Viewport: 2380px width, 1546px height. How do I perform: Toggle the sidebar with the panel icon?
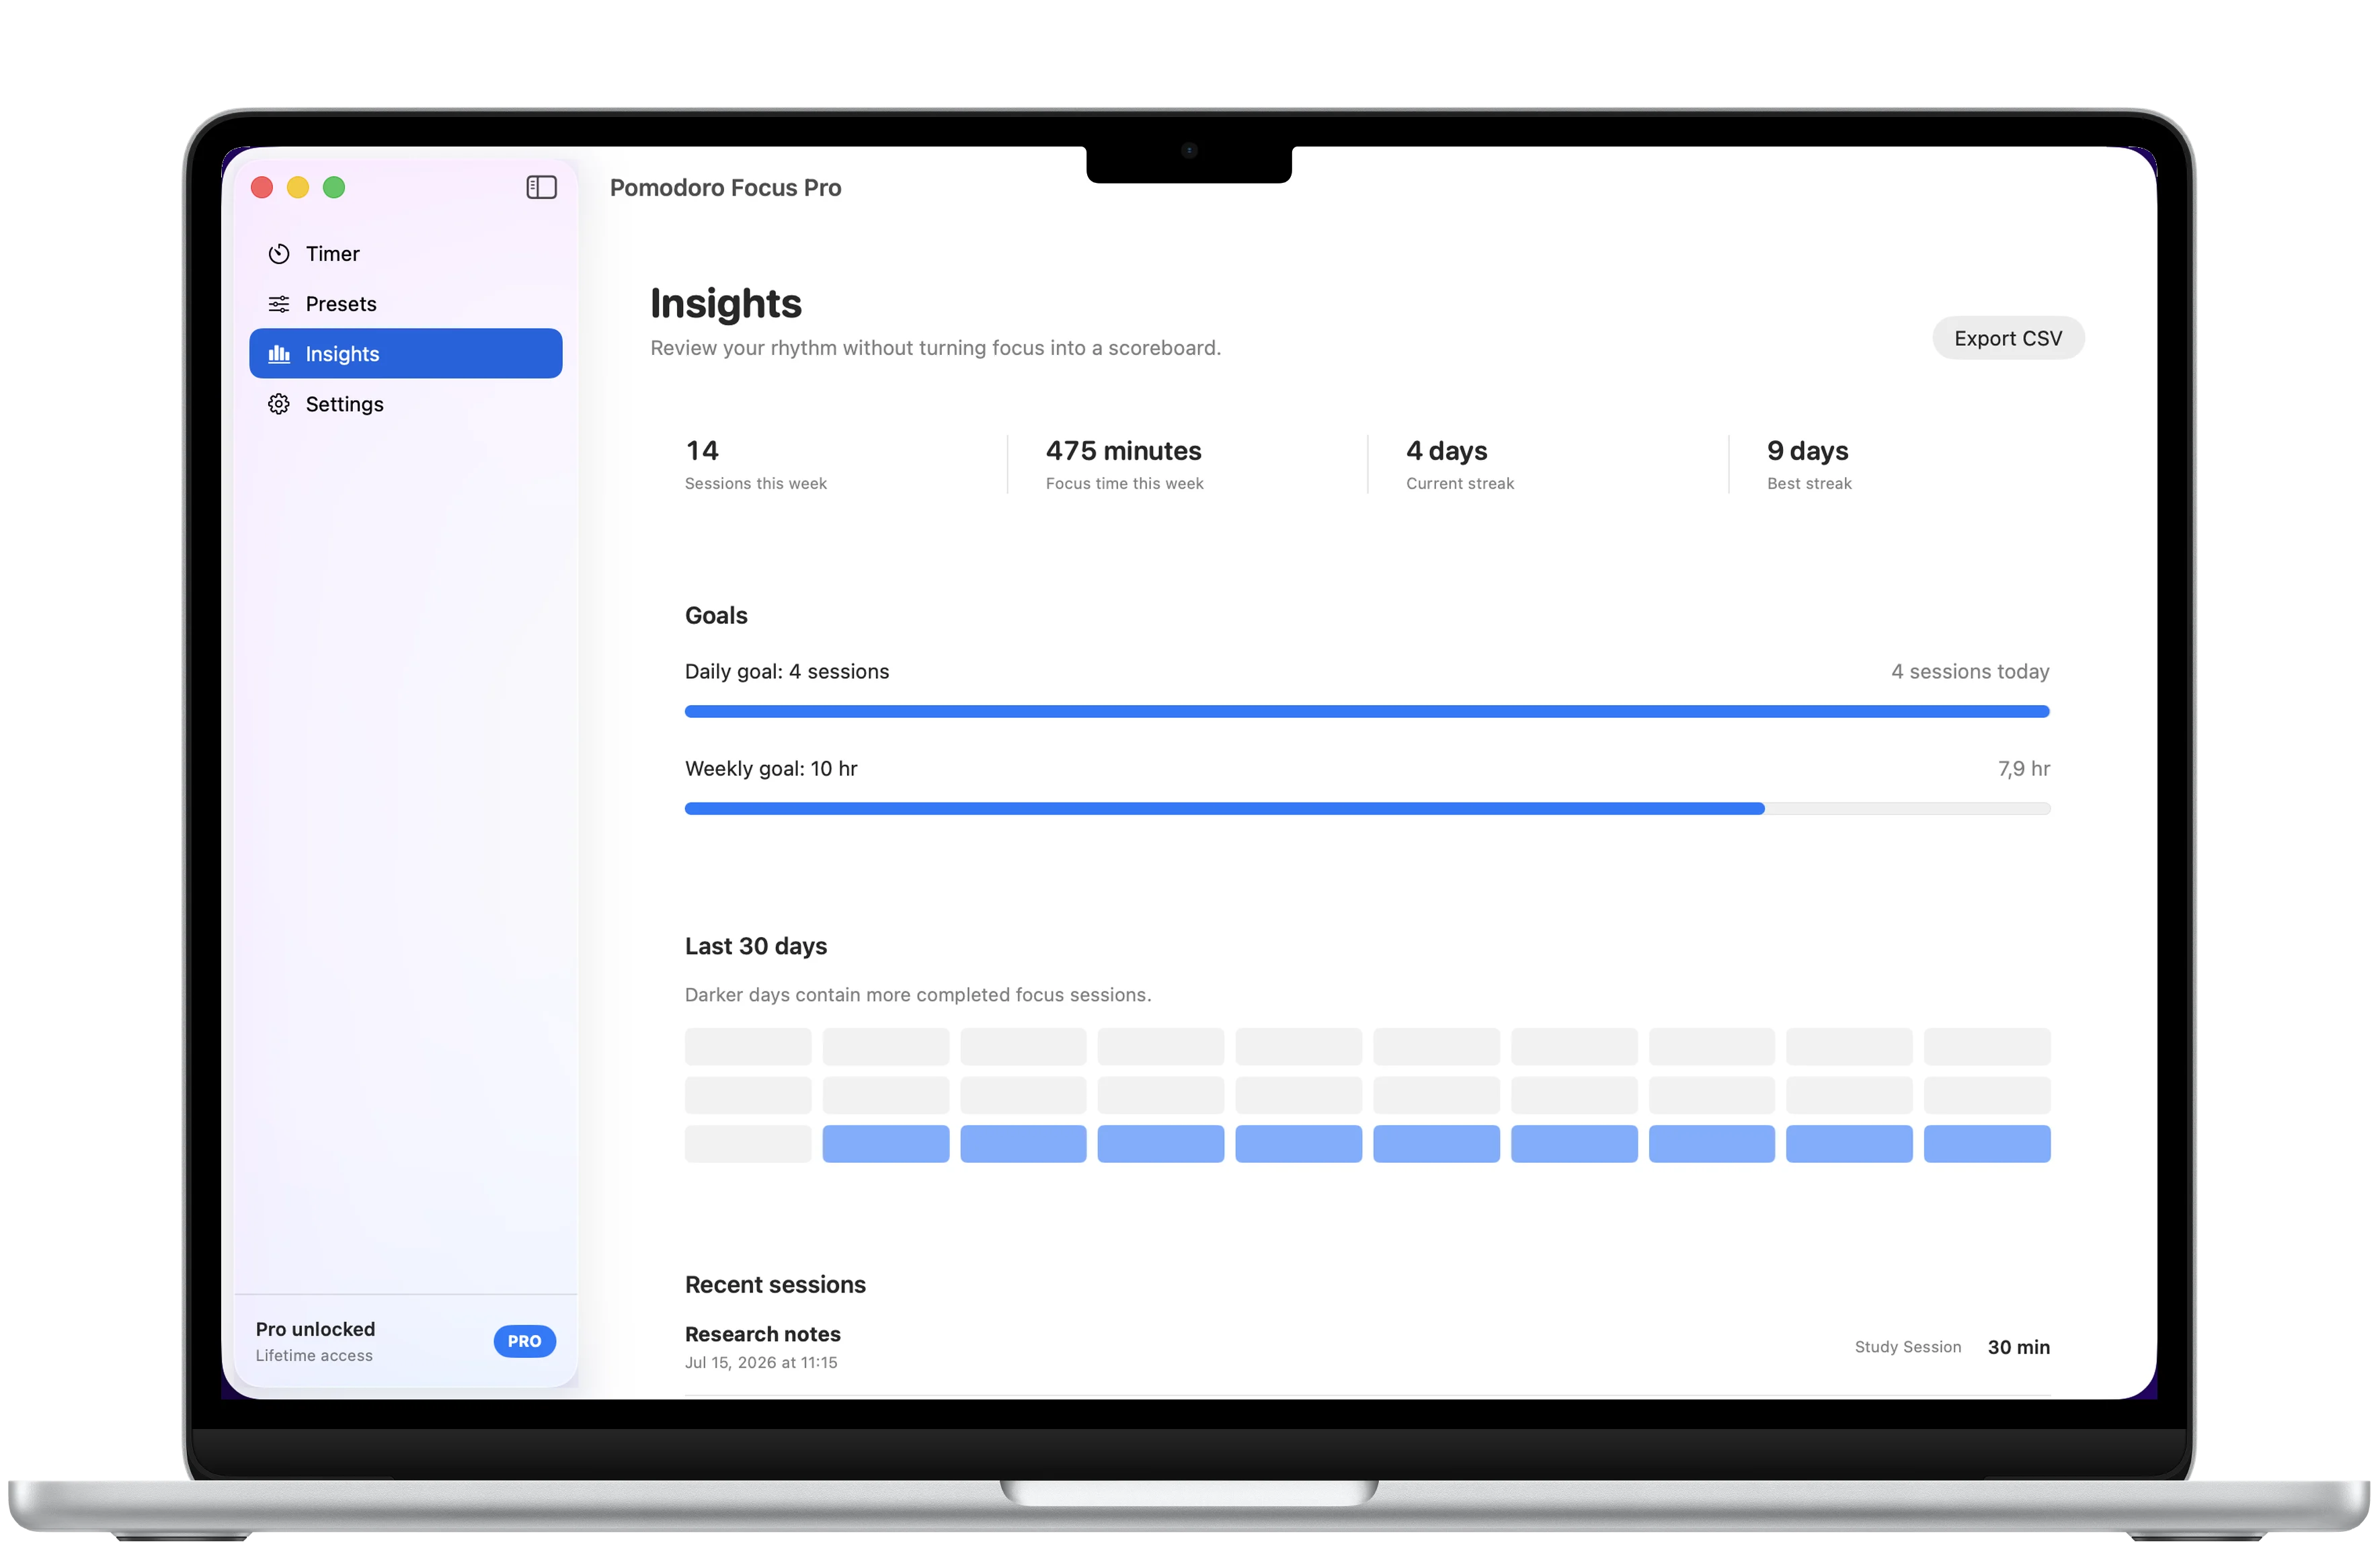pyautogui.click(x=541, y=187)
